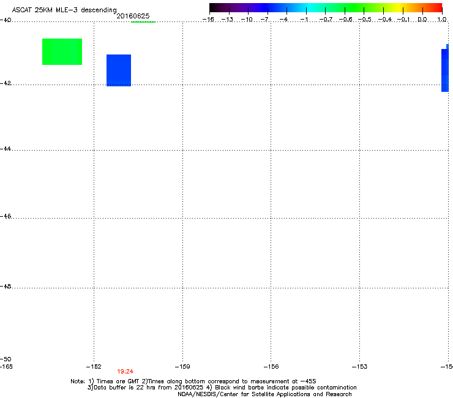Click the date label 20160625
Image resolution: width=453 pixels, height=398 pixels.
133,16
